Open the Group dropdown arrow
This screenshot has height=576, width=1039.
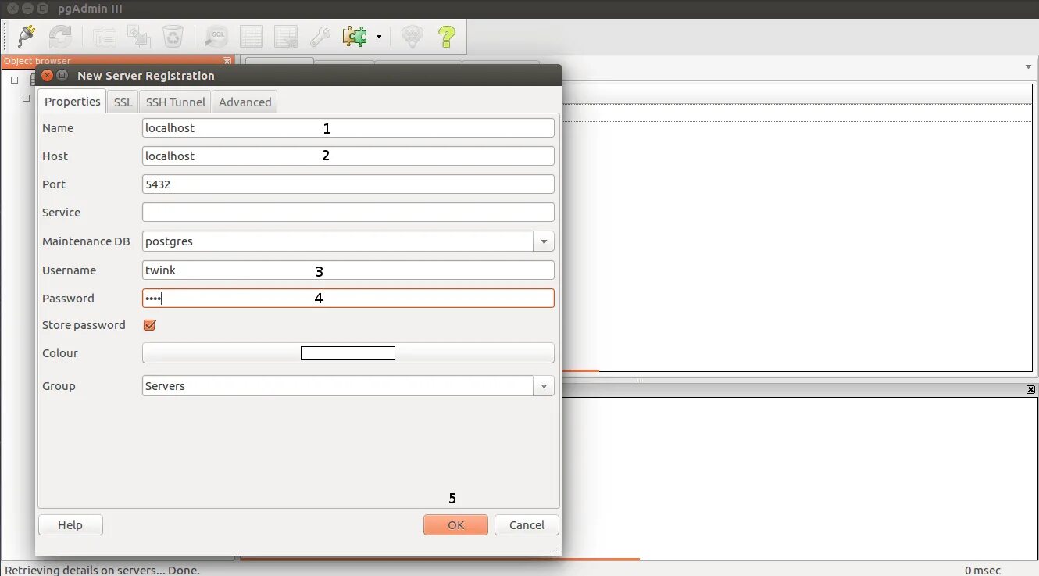tap(544, 386)
